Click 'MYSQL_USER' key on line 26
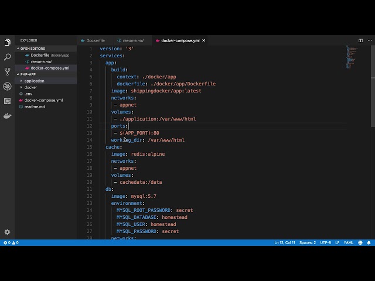 131,224
